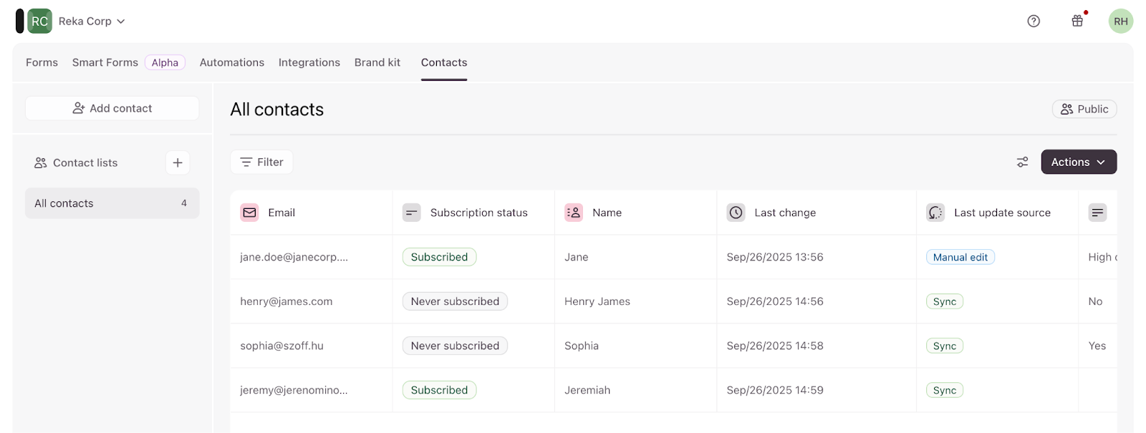The image size is (1146, 433).
Task: Click the Last change clock icon
Action: point(736,213)
